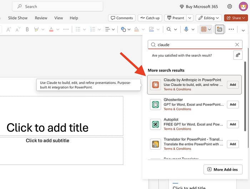The height and width of the screenshot is (189, 250).
Task: Expand Present options dropdown arrow
Action: pyautogui.click(x=190, y=18)
